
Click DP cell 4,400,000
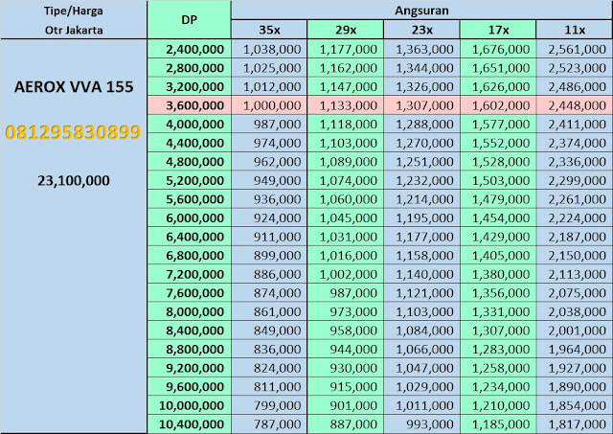click(190, 143)
